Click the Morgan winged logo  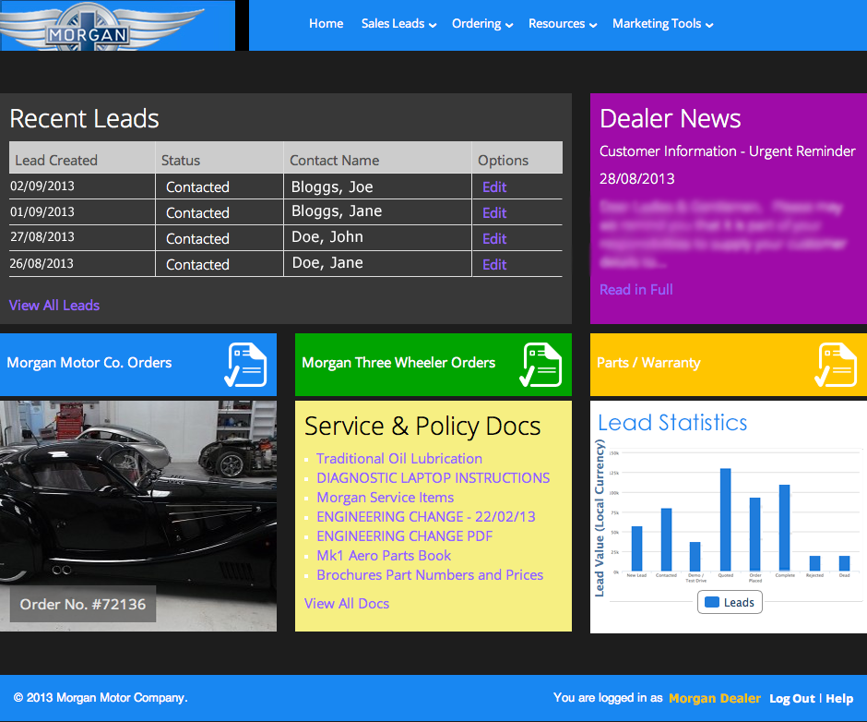coord(102,26)
